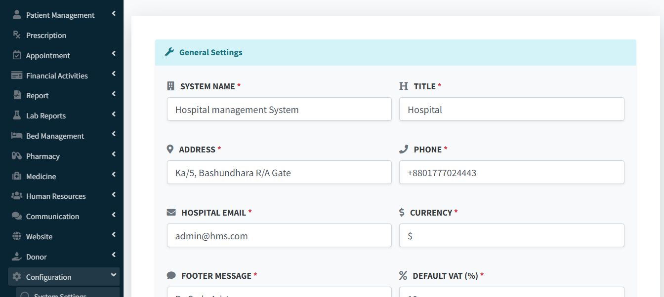The width and height of the screenshot is (664, 297).
Task: Open System Settings submenu link
Action: click(60, 295)
